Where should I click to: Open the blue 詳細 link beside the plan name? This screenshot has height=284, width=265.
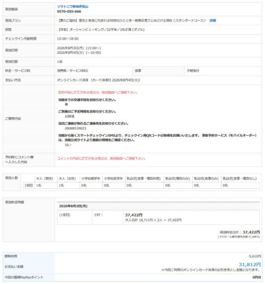point(213,21)
